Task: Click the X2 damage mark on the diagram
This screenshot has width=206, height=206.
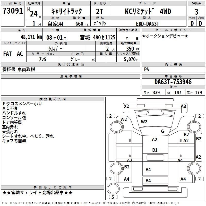Action: [126, 106]
